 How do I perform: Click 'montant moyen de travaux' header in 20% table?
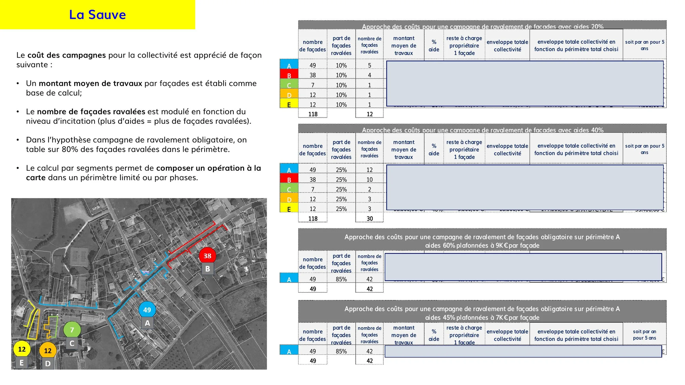[404, 46]
